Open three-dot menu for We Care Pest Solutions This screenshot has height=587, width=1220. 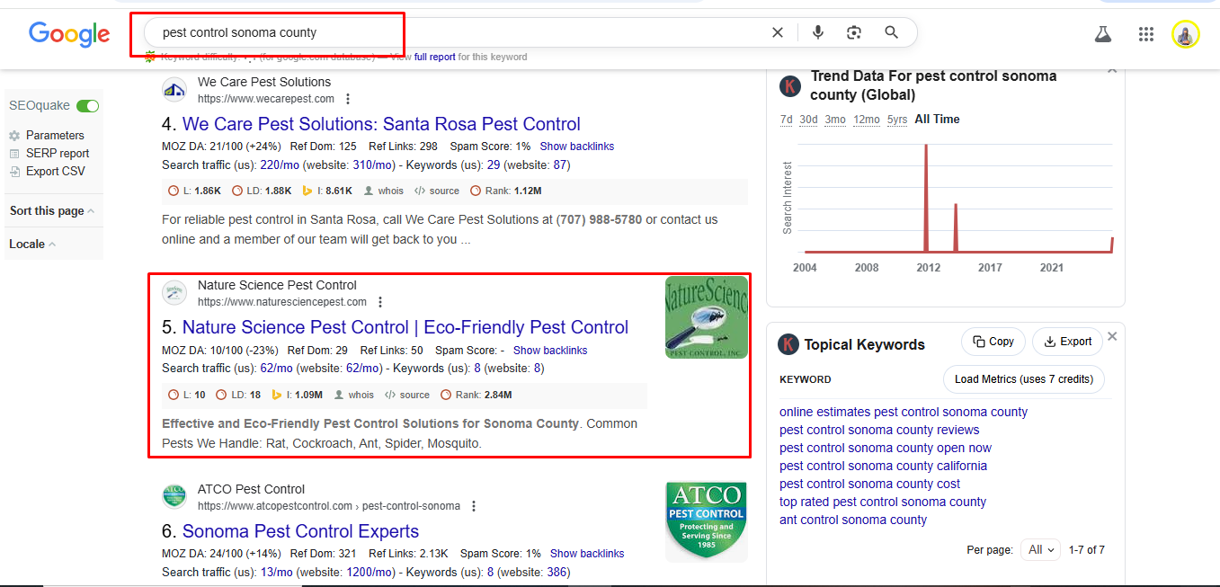pos(349,99)
